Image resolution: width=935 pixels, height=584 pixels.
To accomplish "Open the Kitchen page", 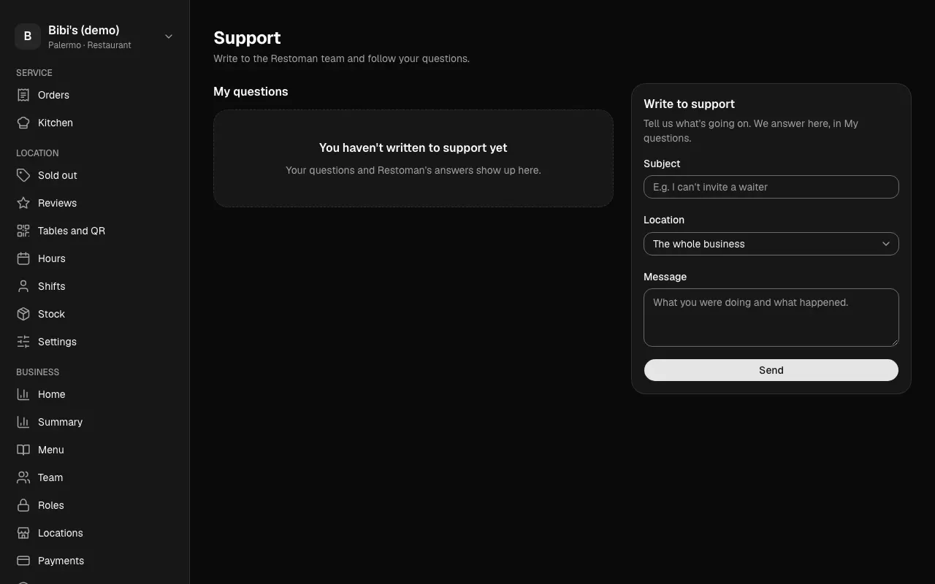I will [x=95, y=123].
